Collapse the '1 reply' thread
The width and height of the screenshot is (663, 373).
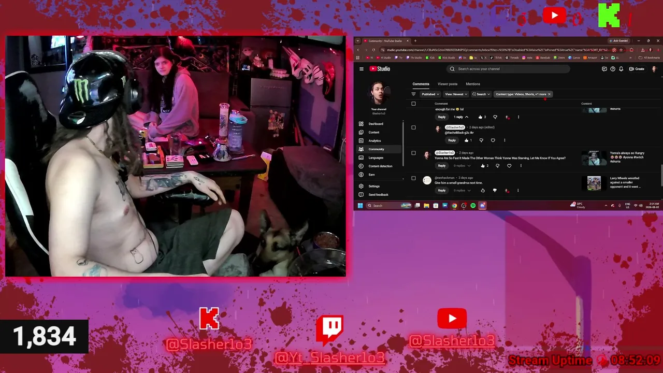[x=460, y=117]
